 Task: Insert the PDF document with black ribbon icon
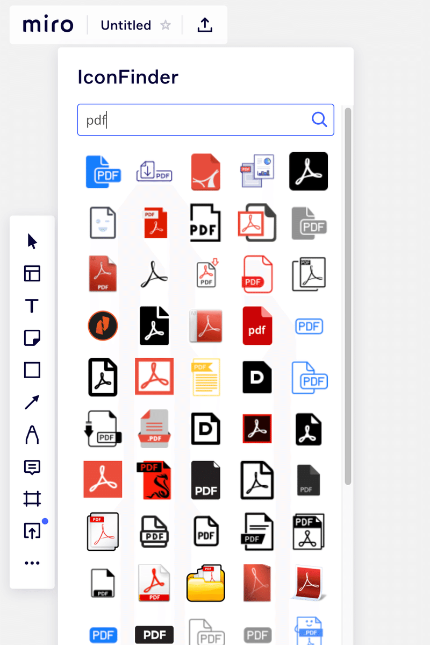click(x=257, y=531)
